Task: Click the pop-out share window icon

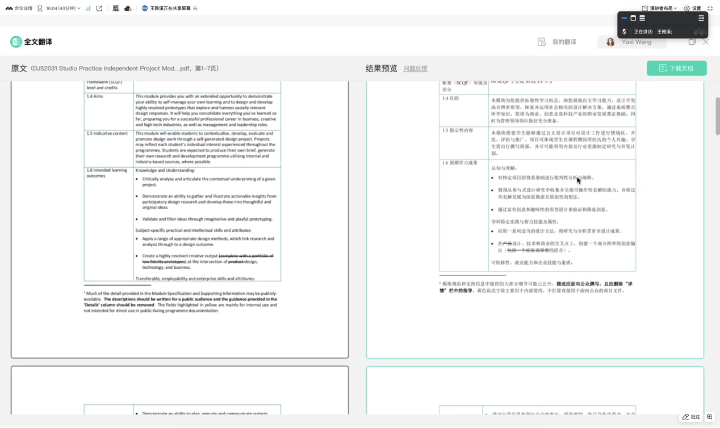Action: (99, 9)
